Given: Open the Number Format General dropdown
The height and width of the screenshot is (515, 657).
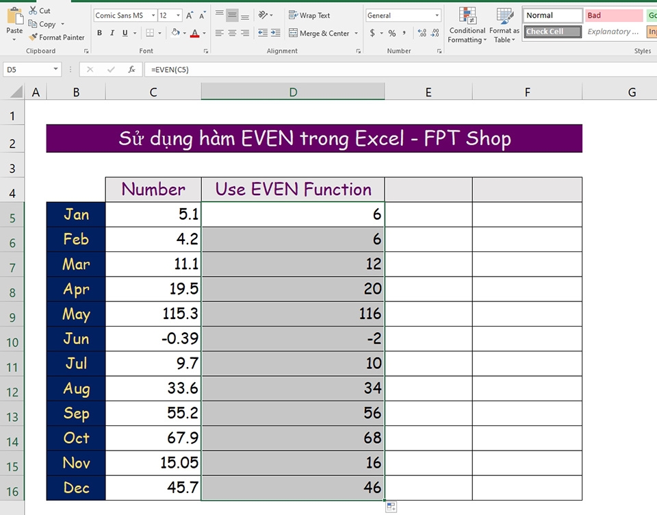Looking at the screenshot, I should tap(437, 16).
